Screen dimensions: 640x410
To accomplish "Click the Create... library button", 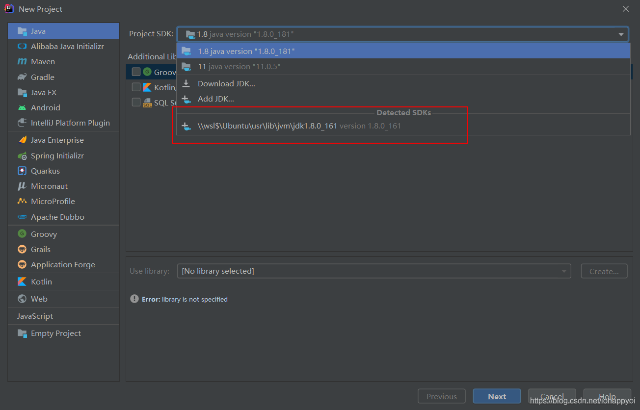I will (x=604, y=271).
